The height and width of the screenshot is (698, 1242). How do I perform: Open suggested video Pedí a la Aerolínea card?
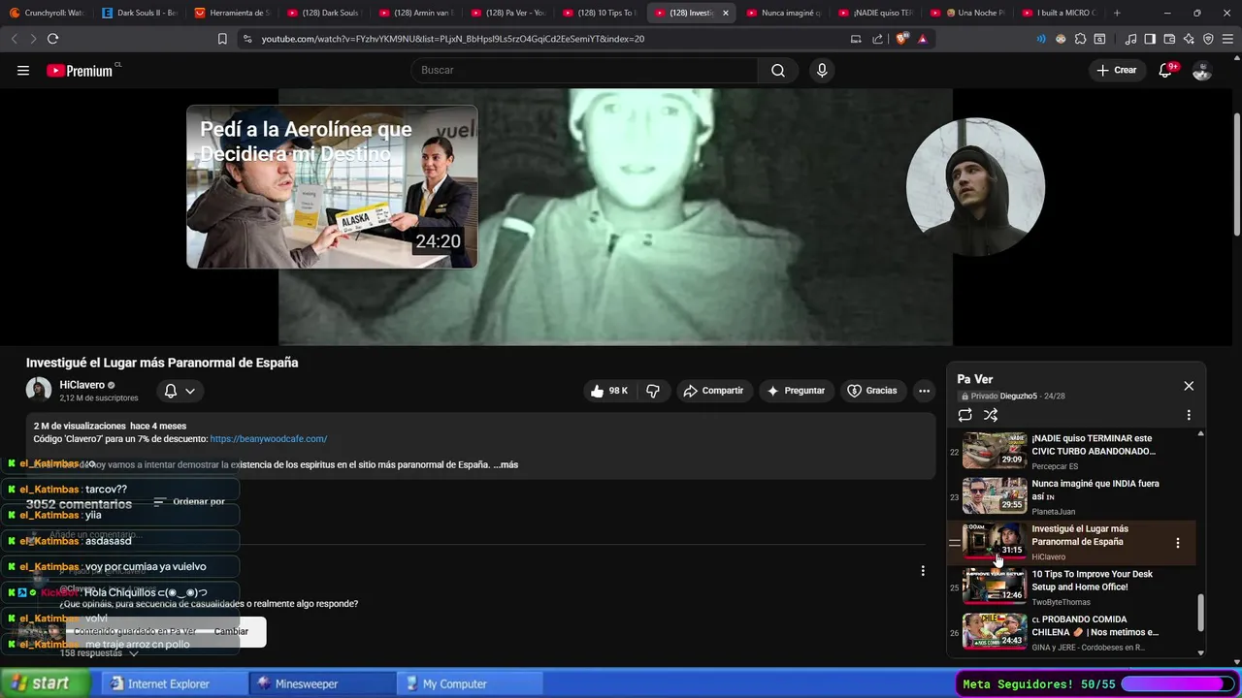click(332, 186)
